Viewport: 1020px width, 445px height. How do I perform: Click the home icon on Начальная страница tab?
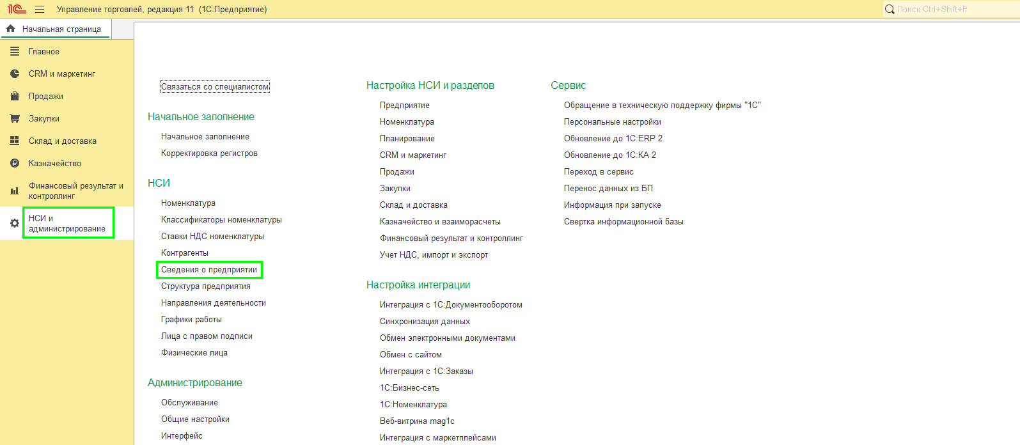point(10,28)
